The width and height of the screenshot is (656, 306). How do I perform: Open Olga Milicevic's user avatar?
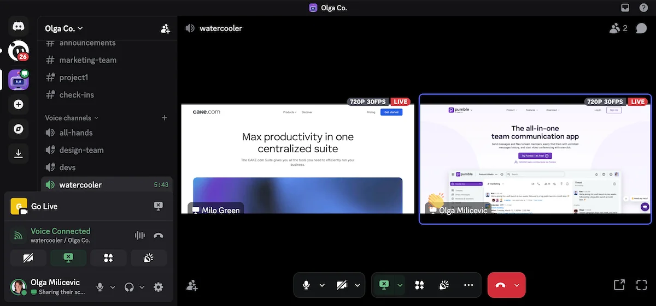pyautogui.click(x=19, y=287)
